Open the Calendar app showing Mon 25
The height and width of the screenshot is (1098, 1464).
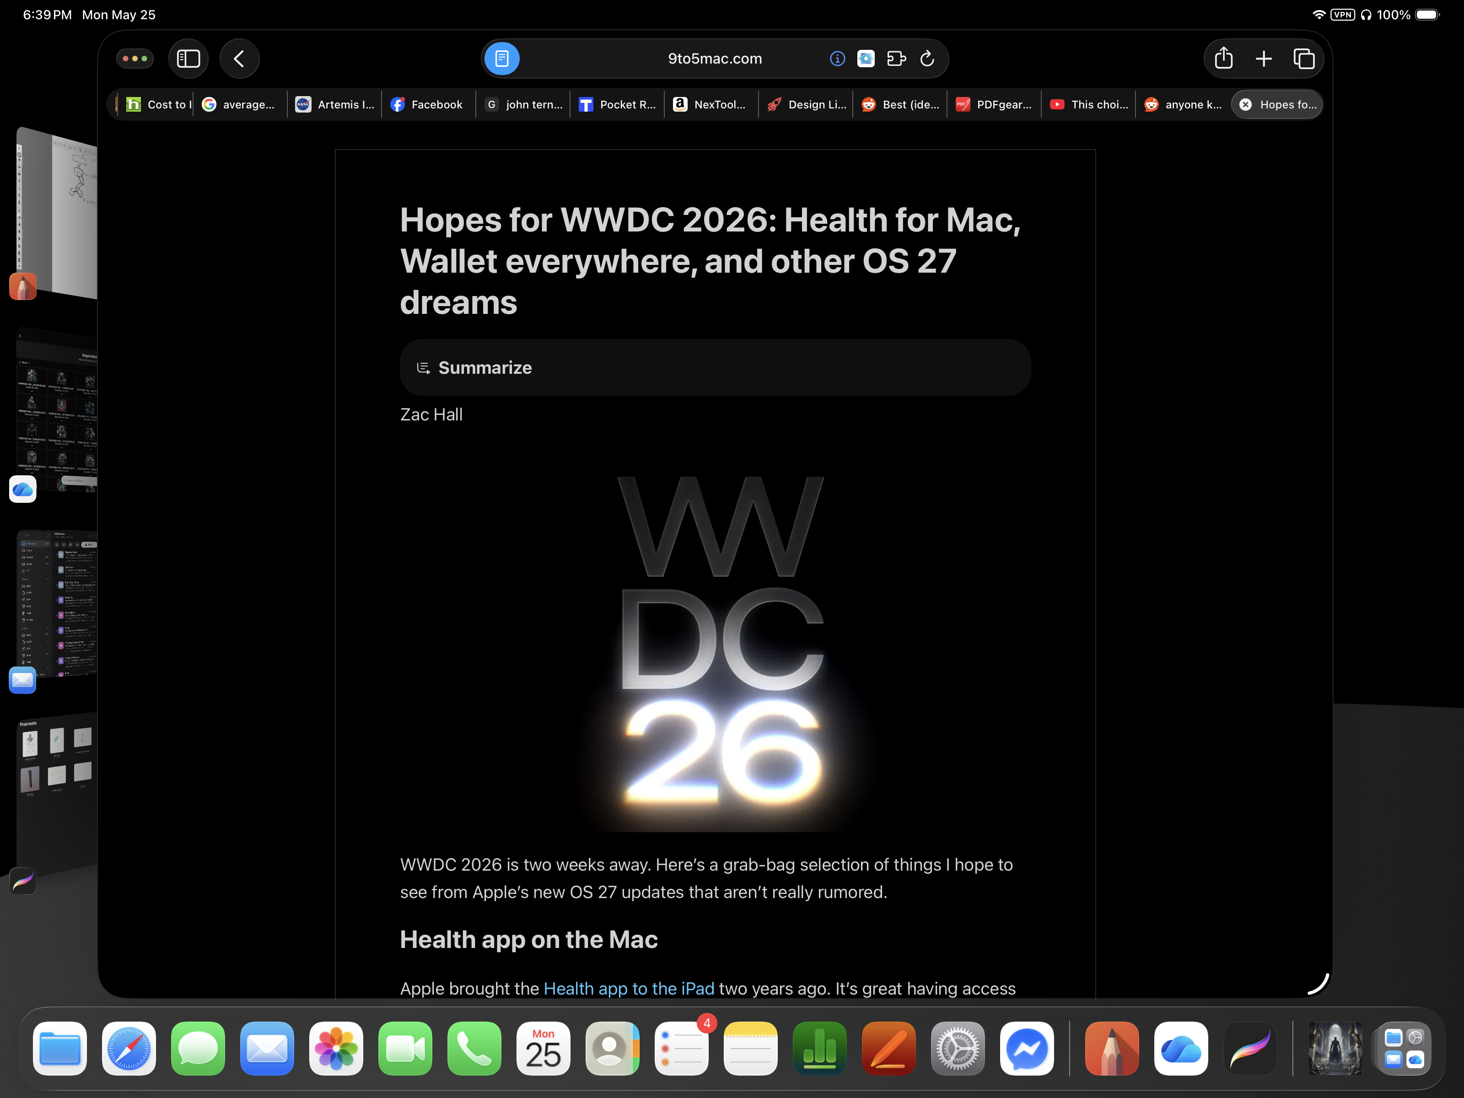544,1049
